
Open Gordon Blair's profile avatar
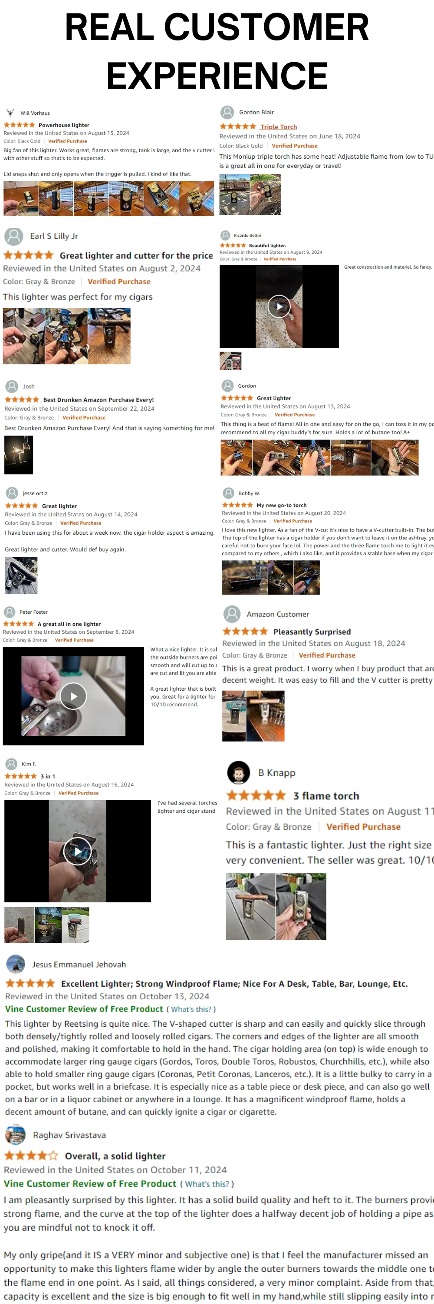[227, 113]
